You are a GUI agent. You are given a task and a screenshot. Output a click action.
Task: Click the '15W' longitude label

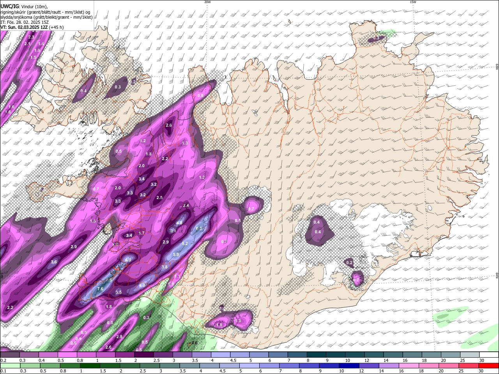pos(413,2)
